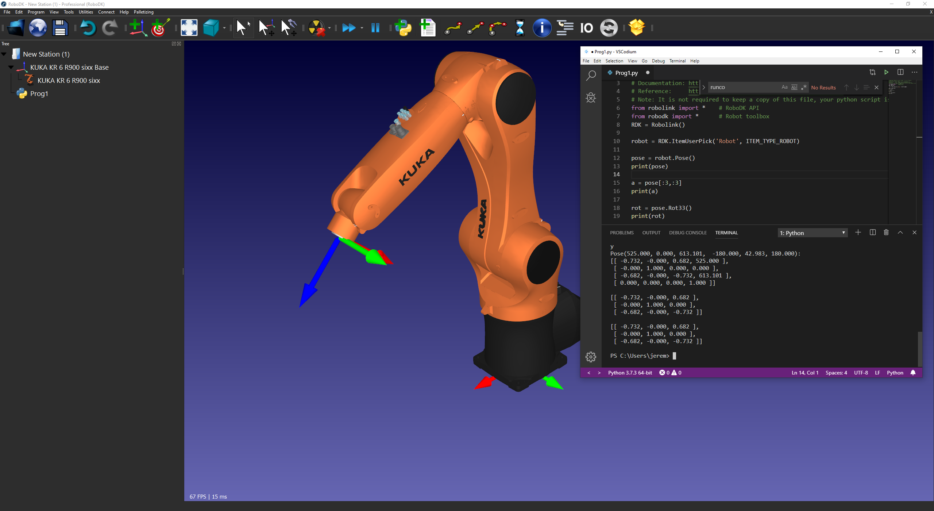Toggle Match Case in find widget

point(784,87)
